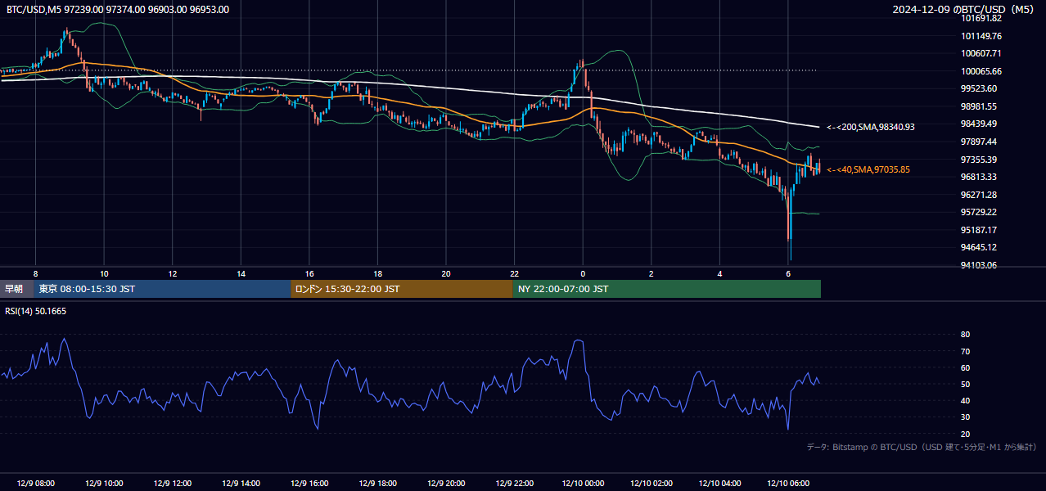Screen dimensions: 1046x491
Task: Click hour tick 20 under price chart
Action: [446, 273]
